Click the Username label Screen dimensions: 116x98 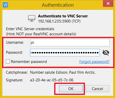tap(15, 42)
